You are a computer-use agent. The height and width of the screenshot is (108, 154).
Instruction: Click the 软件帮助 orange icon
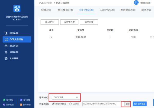[21, 105]
